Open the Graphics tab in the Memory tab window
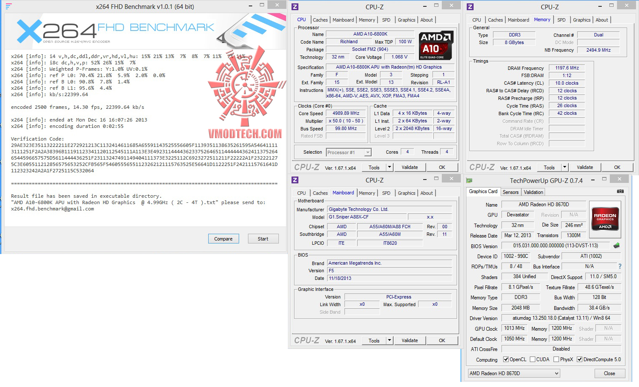The width and height of the screenshot is (639, 387). tap(581, 20)
